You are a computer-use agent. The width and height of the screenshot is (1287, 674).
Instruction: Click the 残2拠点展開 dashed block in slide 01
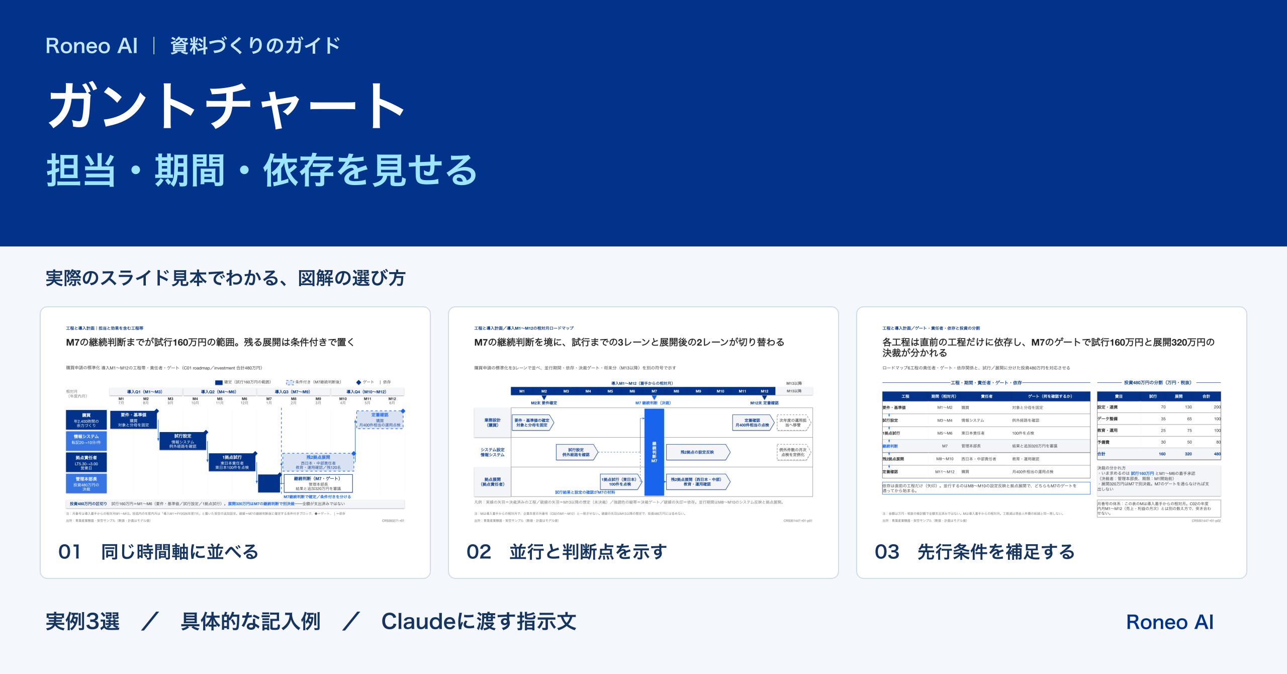(318, 462)
